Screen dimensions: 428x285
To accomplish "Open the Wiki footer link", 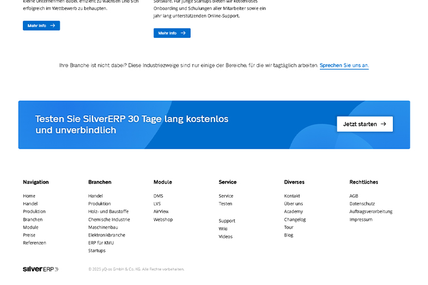I will tap(223, 229).
